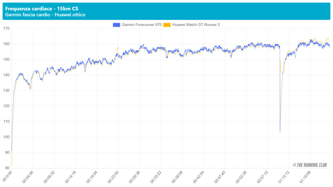This screenshot has width=333, height=187.
Task: Toggle the Garmin Forerunner 970 series label
Action: point(141,25)
